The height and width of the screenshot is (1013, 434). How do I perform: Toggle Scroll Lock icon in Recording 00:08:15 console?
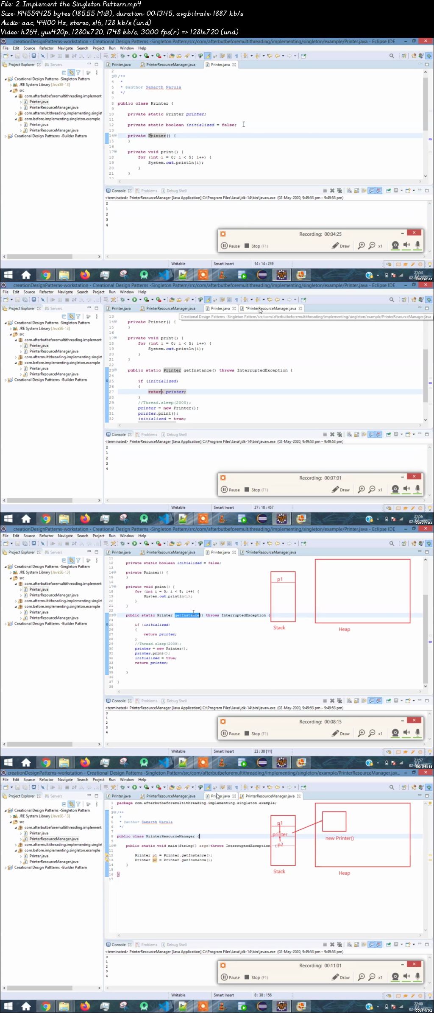[x=357, y=701]
